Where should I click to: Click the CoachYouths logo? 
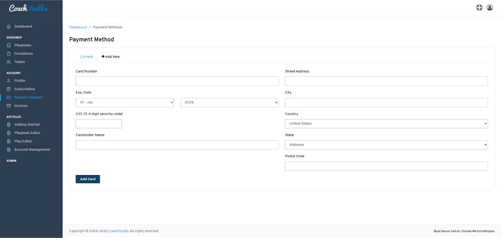pyautogui.click(x=28, y=8)
